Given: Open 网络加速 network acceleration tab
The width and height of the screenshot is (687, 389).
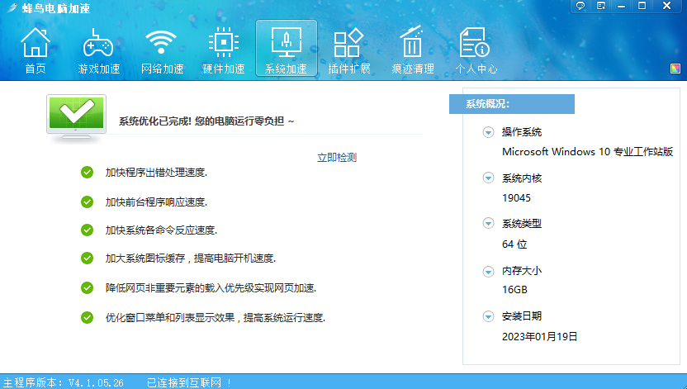Looking at the screenshot, I should coord(162,51).
